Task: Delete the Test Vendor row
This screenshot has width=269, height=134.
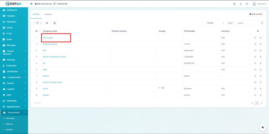Action: point(260,38)
